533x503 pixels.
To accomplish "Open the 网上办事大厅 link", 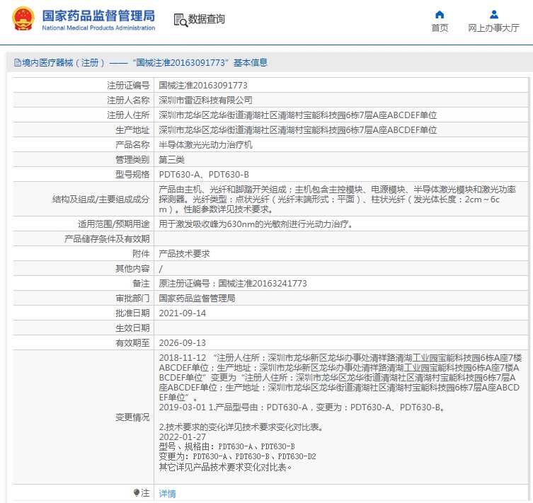I will coord(493,28).
